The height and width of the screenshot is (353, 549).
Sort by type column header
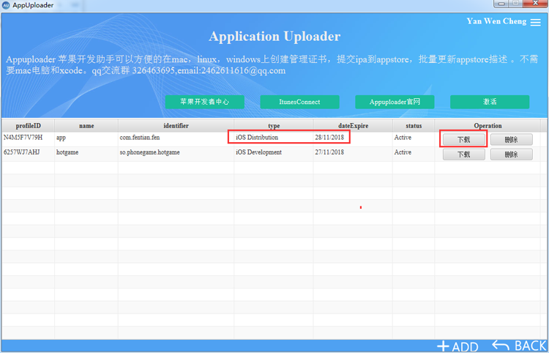coord(274,126)
